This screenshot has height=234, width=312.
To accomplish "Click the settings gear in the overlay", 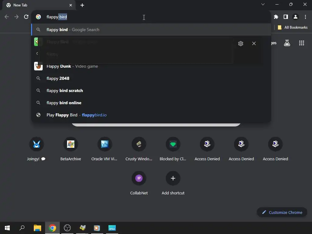I will coord(241,43).
